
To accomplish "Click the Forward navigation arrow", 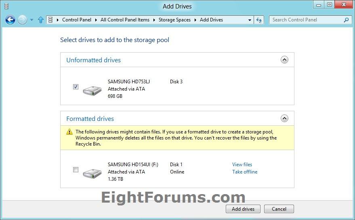I will pos(23,20).
